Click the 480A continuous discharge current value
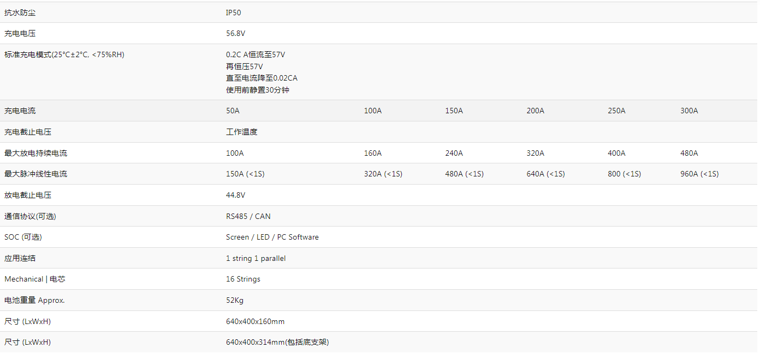Screen dimensions: 760x354 coord(689,154)
